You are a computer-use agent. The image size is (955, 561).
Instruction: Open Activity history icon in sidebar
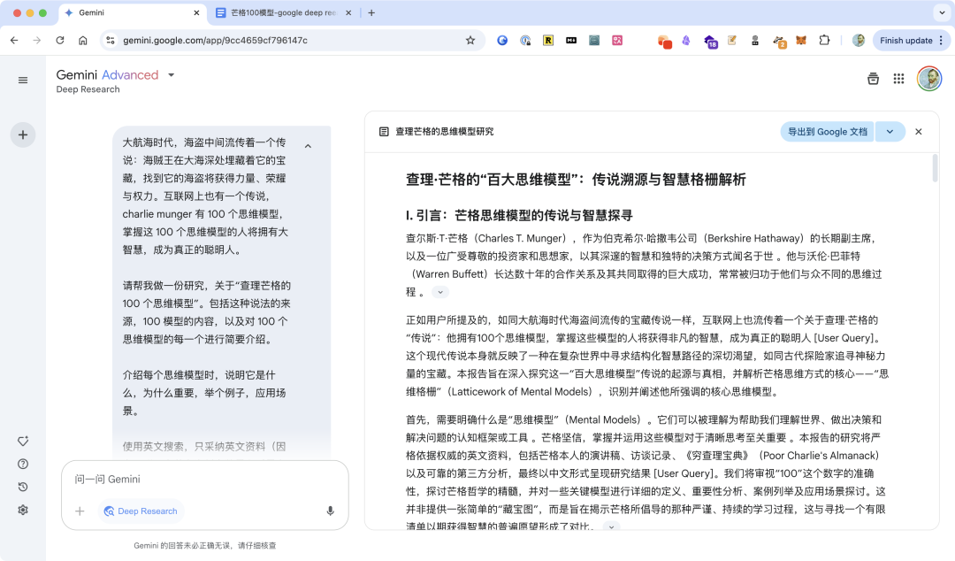coord(22,487)
